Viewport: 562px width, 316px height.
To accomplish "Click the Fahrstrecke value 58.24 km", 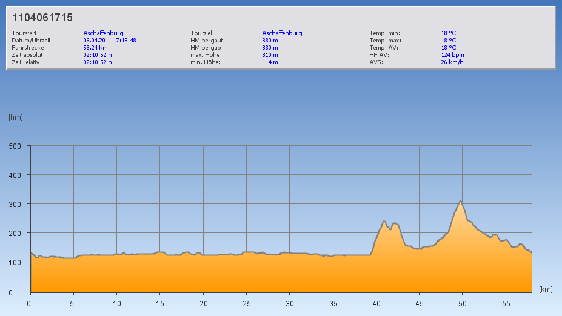I will [95, 48].
